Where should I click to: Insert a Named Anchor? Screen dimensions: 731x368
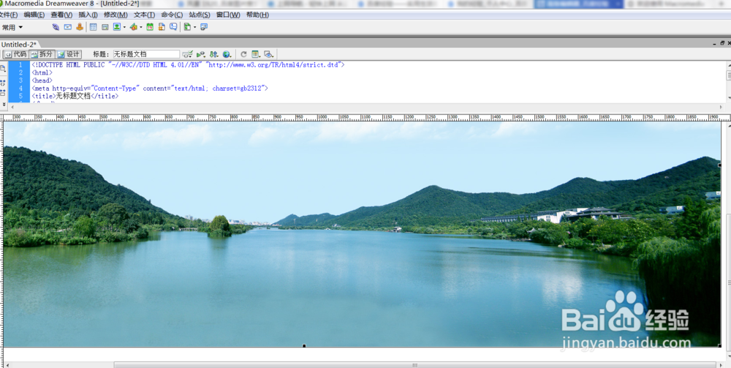(x=80, y=27)
